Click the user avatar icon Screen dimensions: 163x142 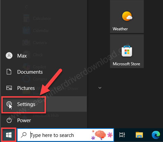9,56
